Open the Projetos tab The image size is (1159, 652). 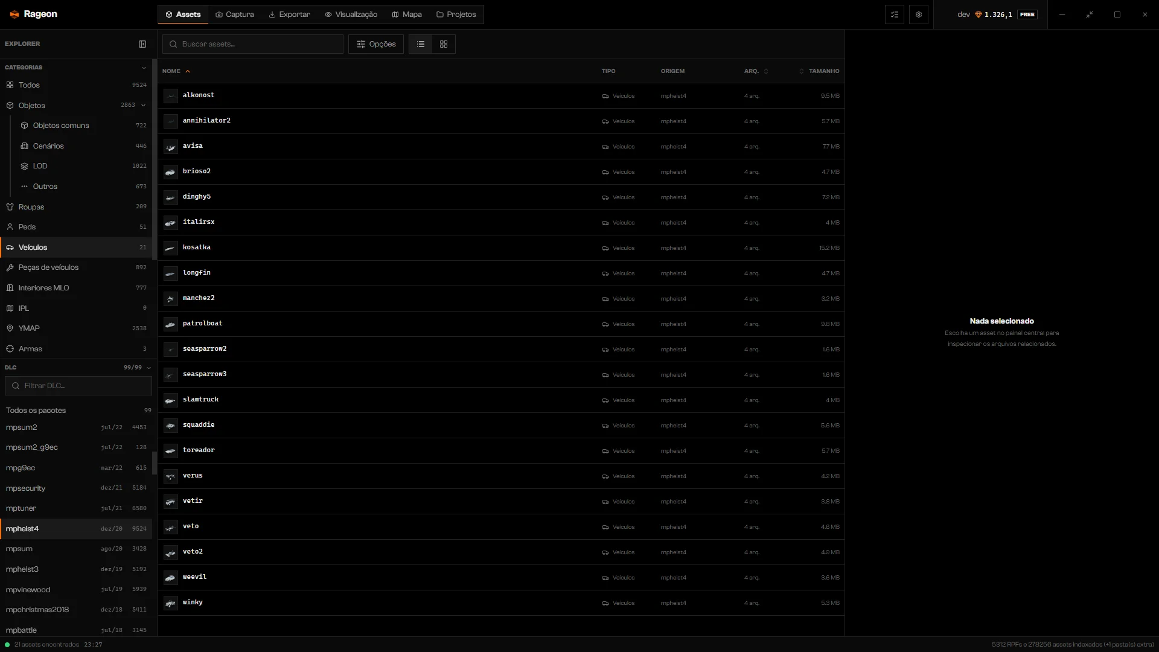pyautogui.click(x=456, y=14)
